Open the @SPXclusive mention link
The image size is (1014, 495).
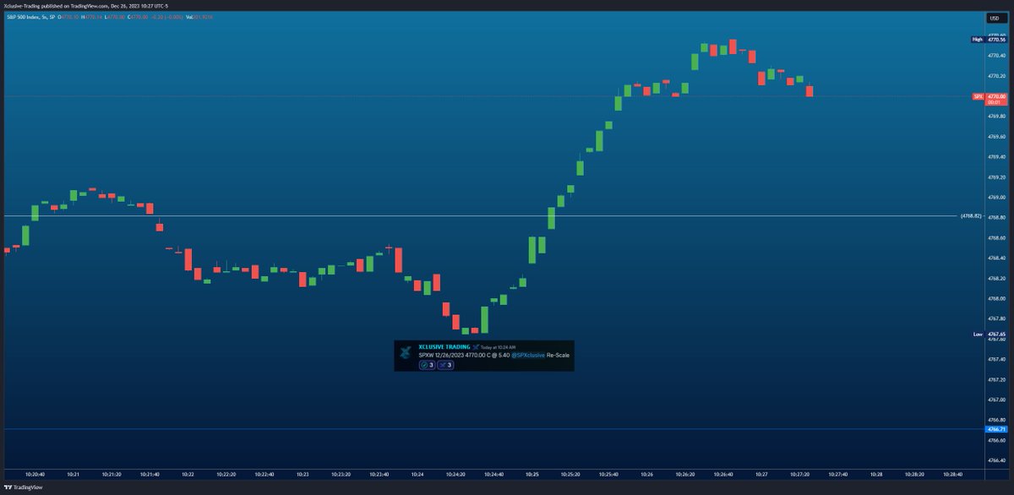[x=528, y=356]
